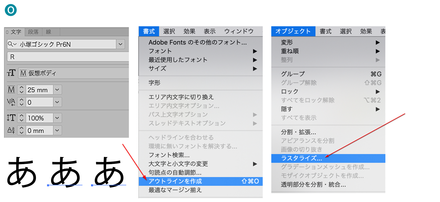Image resolution: width=440 pixels, height=202 pixels.
Task: Open the 書式 menu beside オブジェクト
Action: tap(325, 31)
